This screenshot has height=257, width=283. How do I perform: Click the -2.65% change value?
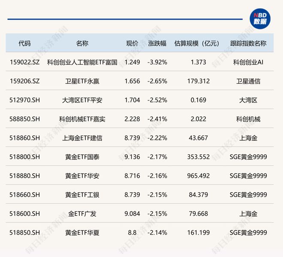(157, 81)
